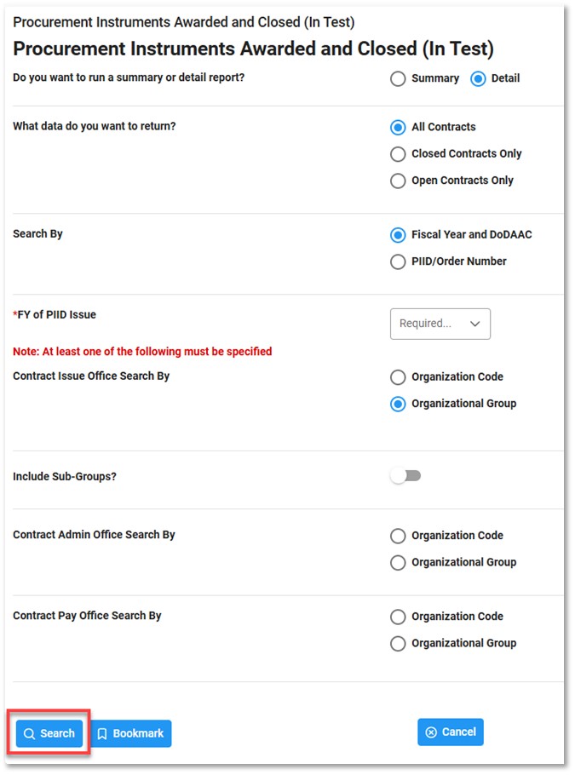Pick Organization Code for Contract Pay Office

(398, 617)
